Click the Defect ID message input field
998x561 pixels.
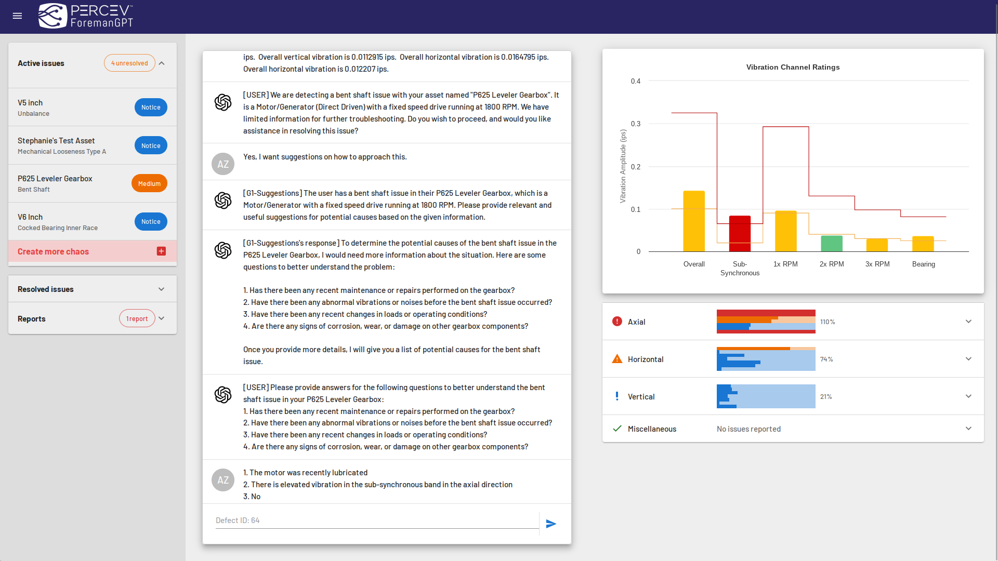(x=377, y=520)
